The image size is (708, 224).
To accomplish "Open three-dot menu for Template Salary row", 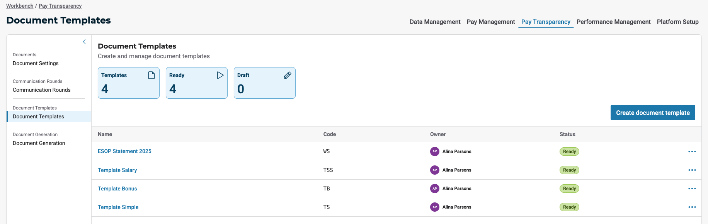I will pyautogui.click(x=692, y=170).
